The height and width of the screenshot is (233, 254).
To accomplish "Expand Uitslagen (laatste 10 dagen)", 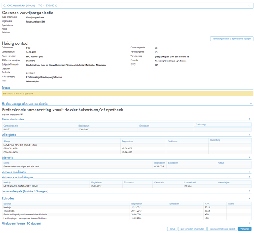I will [x=21, y=223].
